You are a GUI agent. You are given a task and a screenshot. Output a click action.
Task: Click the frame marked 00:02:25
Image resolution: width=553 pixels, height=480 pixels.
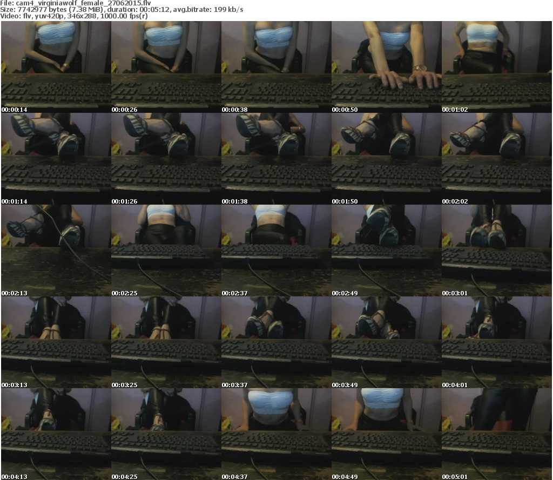(166, 251)
